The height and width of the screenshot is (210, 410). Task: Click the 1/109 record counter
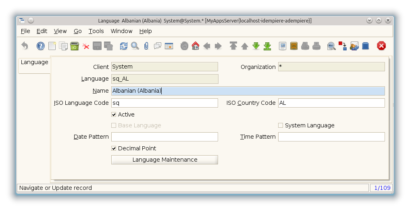[381, 188]
